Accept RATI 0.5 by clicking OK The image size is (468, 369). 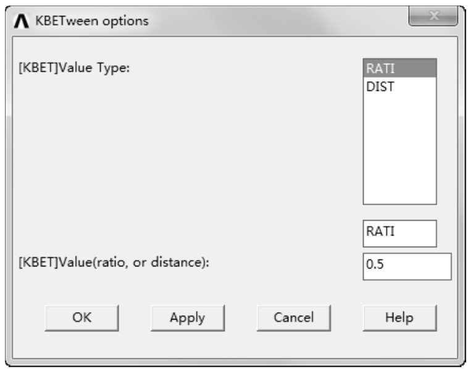pos(81,318)
